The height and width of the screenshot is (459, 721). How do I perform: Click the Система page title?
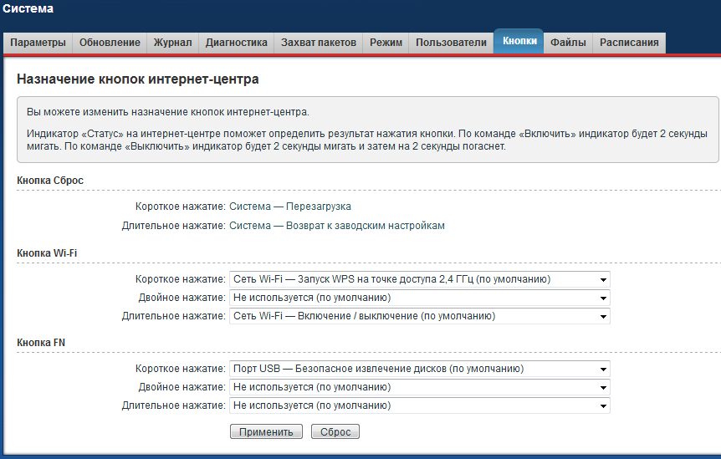[x=28, y=9]
